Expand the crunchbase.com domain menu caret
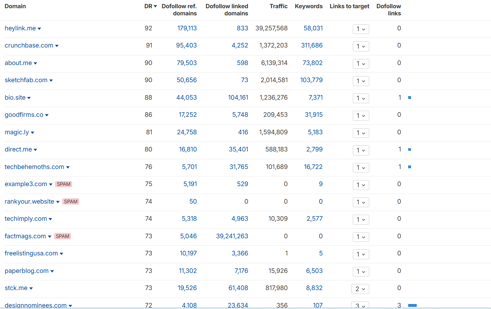Image resolution: width=491 pixels, height=309 pixels. [57, 46]
